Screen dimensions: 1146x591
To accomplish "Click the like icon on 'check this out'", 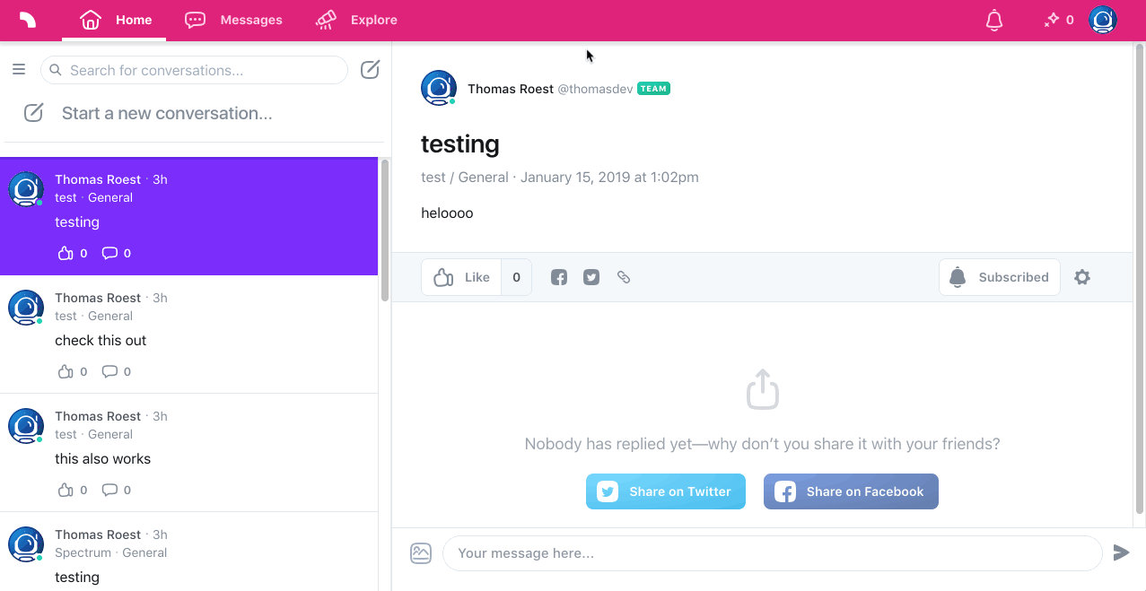I will point(65,371).
